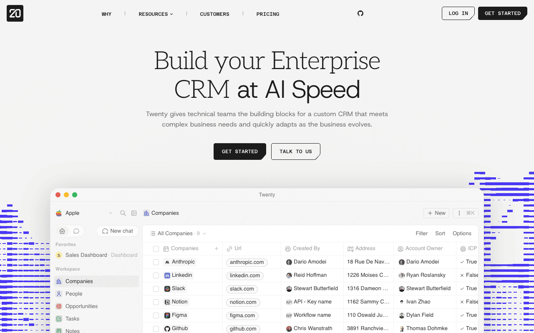Click the link icon in Url header
This screenshot has height=333, width=534.
pyautogui.click(x=229, y=249)
